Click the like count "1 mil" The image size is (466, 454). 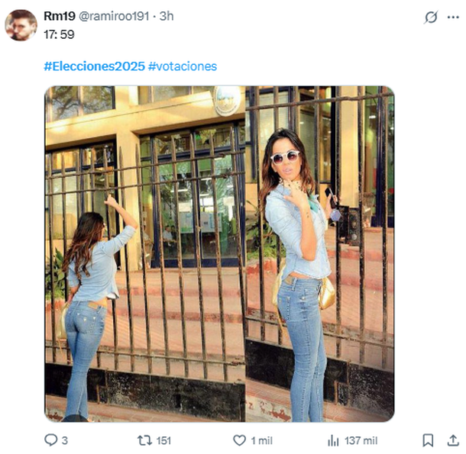tap(262, 440)
